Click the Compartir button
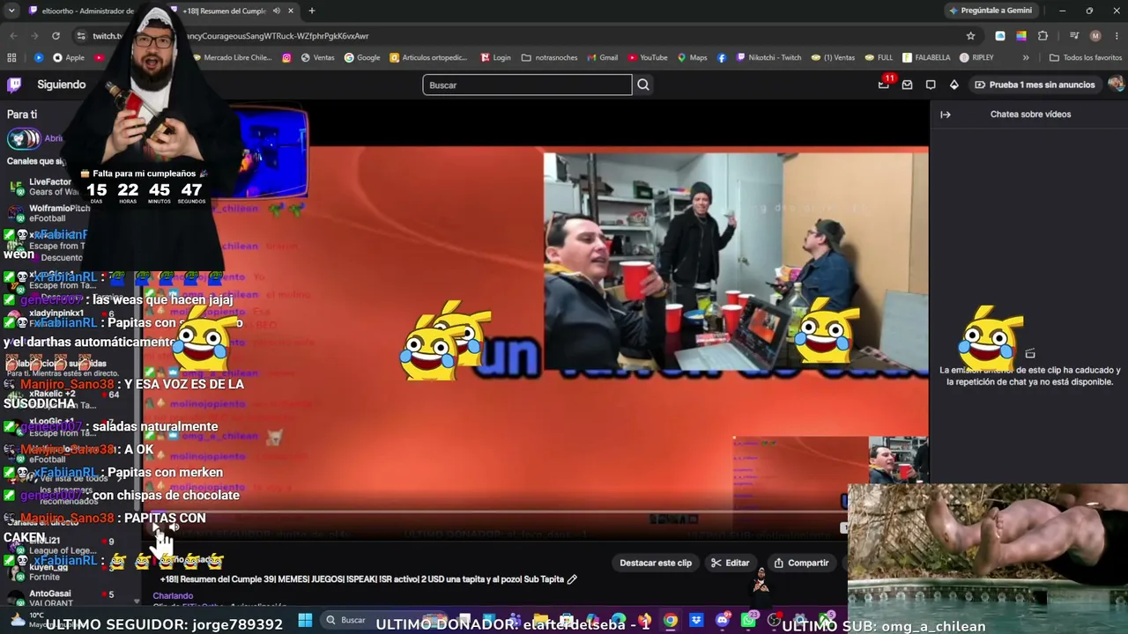The width and height of the screenshot is (1128, 634). [x=801, y=563]
